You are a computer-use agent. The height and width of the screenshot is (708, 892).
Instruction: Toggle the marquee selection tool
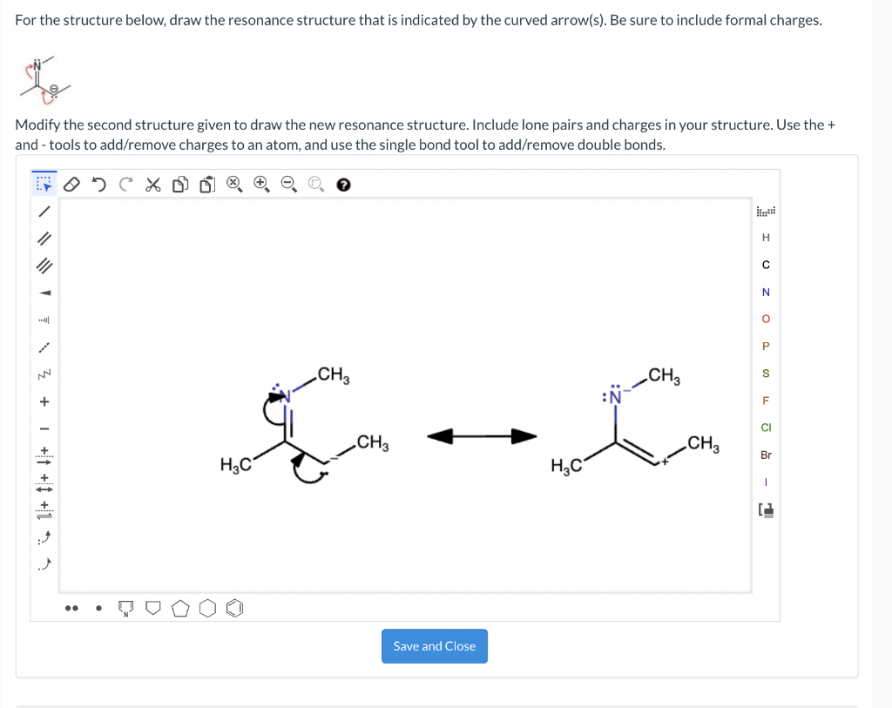pos(44,184)
